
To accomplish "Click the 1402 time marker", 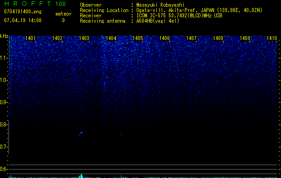I will coord(57,38).
